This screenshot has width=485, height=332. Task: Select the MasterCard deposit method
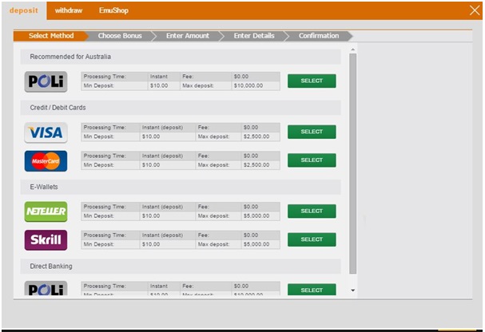tap(312, 160)
